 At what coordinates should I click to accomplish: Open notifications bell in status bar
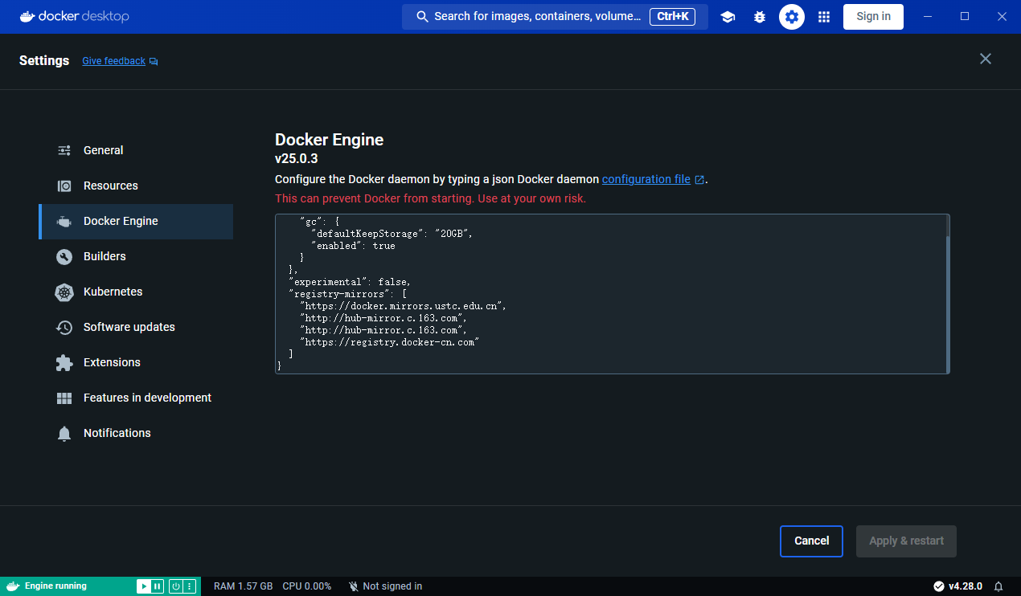pos(998,586)
